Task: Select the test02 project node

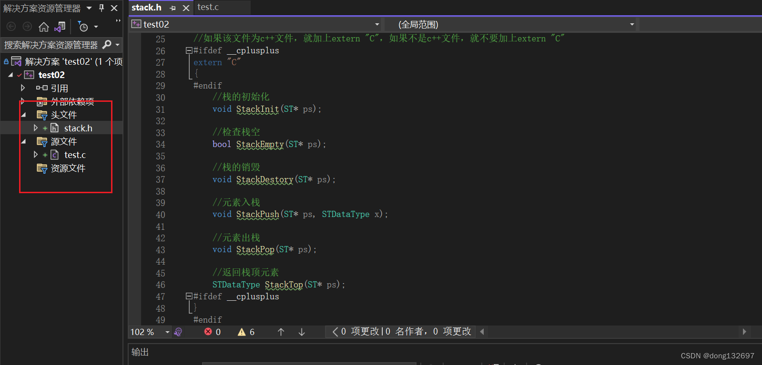Action: point(51,75)
